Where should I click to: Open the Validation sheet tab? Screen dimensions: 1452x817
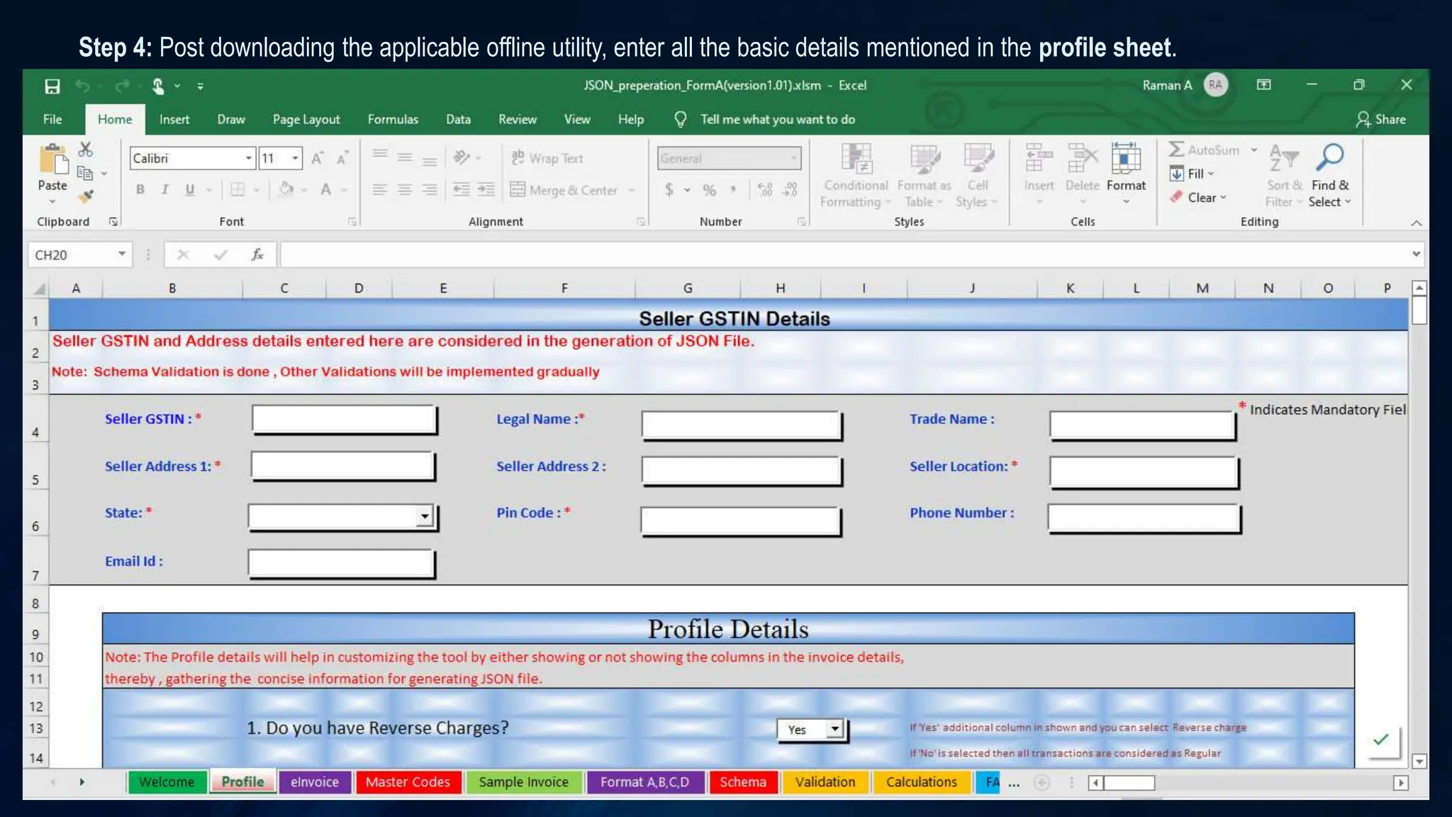pyautogui.click(x=825, y=782)
